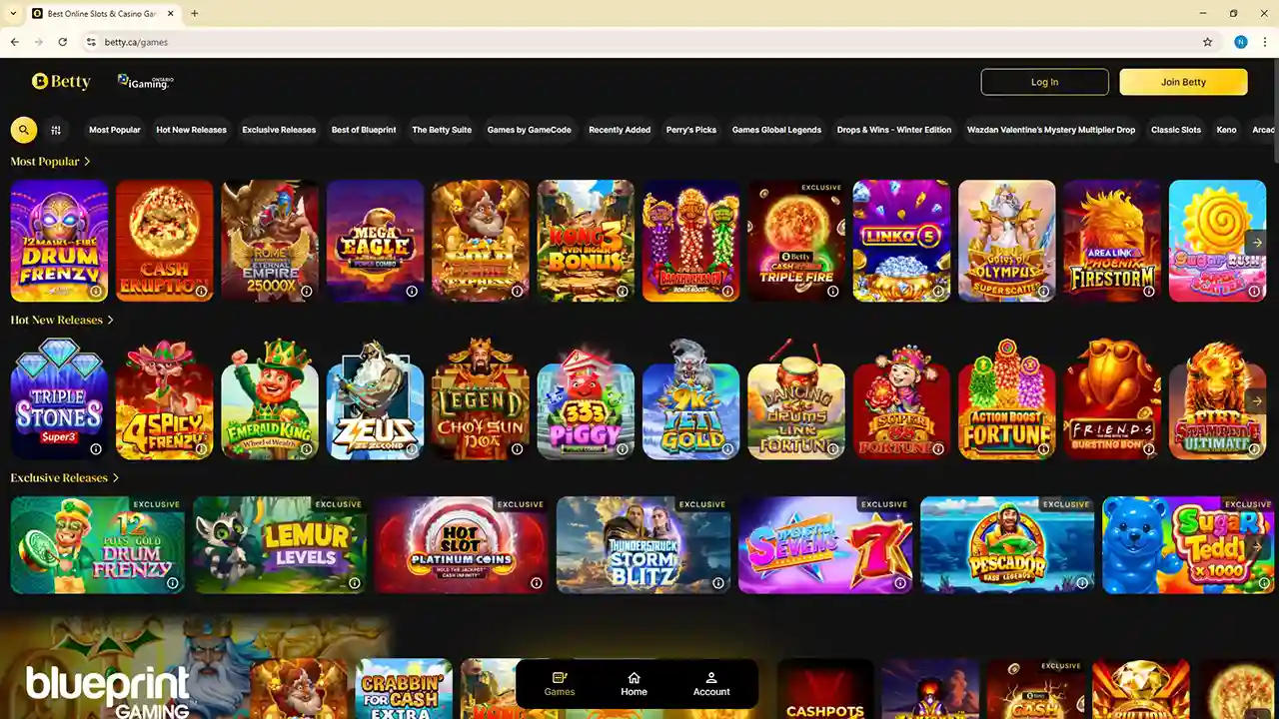The width and height of the screenshot is (1279, 719).
Task: Open the yellow search icon
Action: (x=24, y=130)
